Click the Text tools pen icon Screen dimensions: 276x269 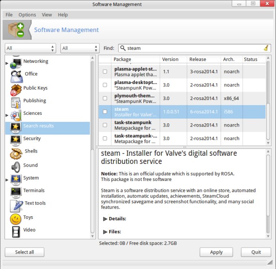click(x=17, y=206)
